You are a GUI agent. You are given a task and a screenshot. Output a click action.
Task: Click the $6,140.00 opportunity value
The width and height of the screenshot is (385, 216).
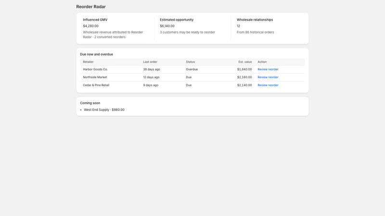[167, 26]
